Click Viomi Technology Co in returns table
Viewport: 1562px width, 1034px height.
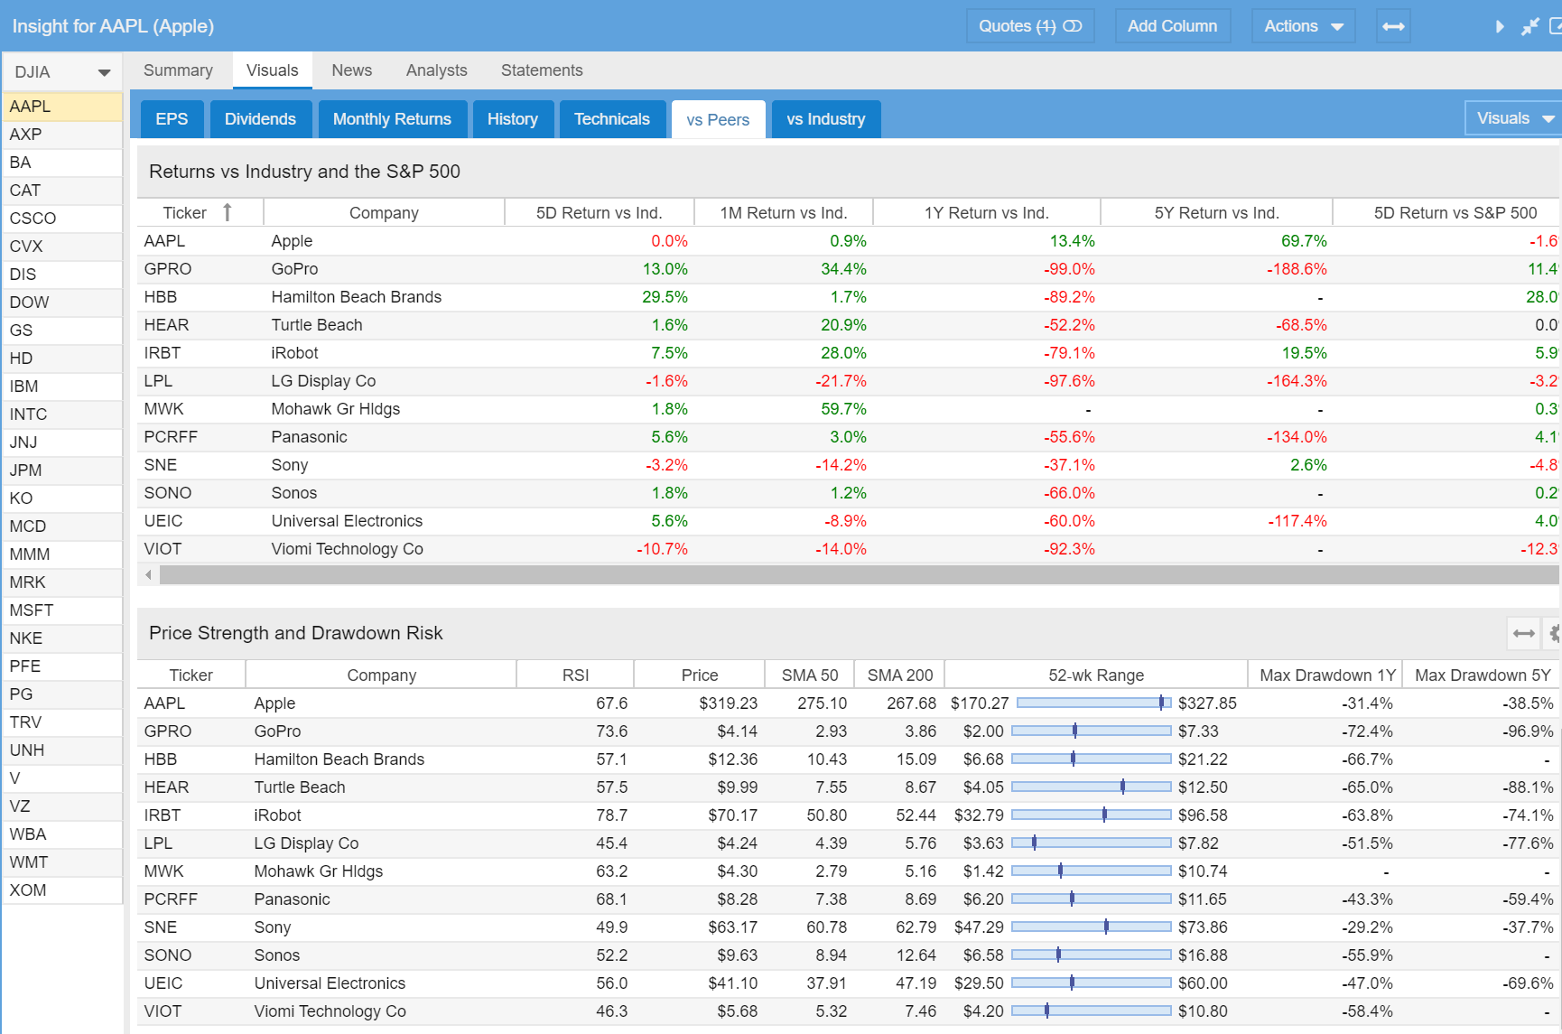[347, 549]
